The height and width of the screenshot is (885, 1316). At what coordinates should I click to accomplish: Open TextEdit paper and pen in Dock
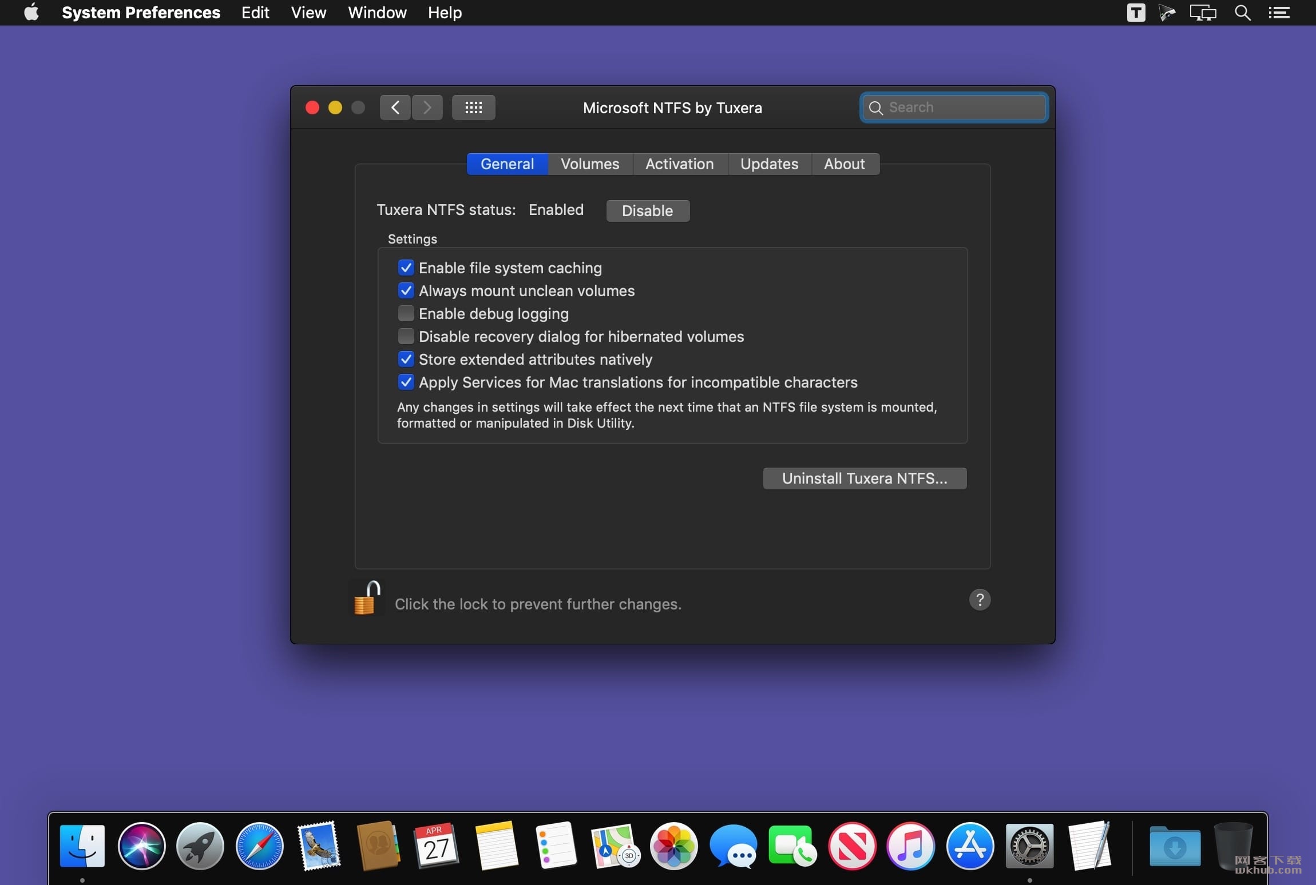point(1089,846)
